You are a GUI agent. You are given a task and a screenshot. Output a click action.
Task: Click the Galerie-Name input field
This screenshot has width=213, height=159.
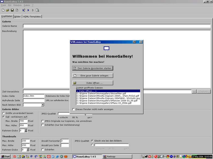tap(117, 26)
